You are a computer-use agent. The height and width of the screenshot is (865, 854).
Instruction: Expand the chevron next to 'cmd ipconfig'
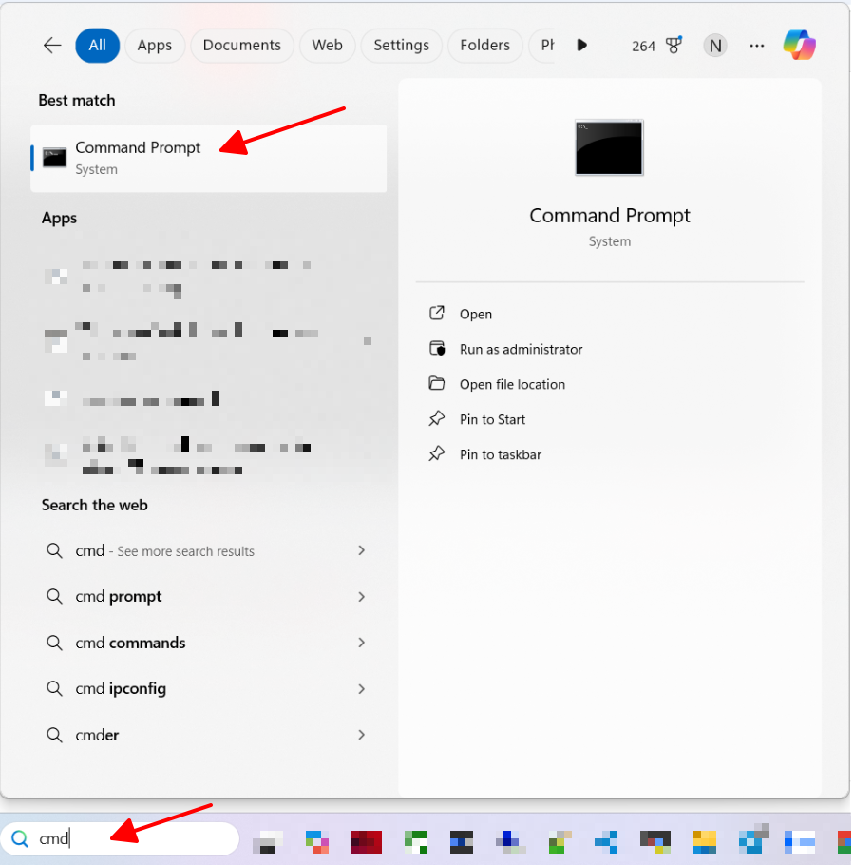pyautogui.click(x=362, y=689)
